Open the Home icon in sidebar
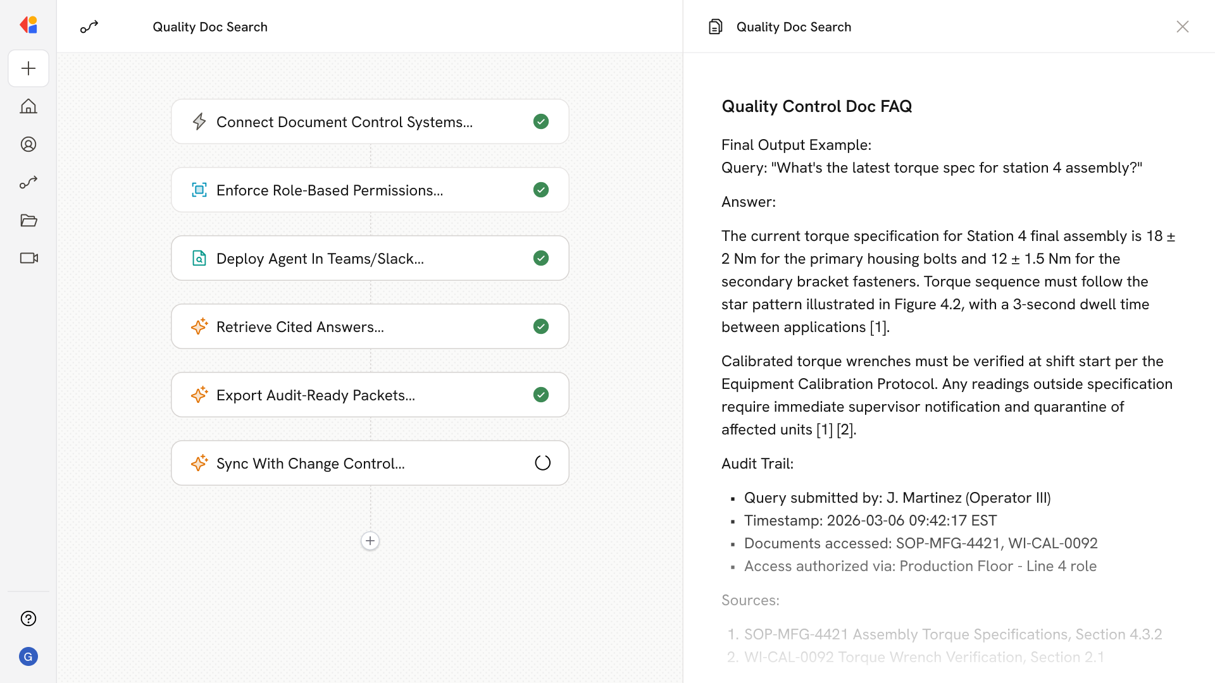 (x=28, y=106)
